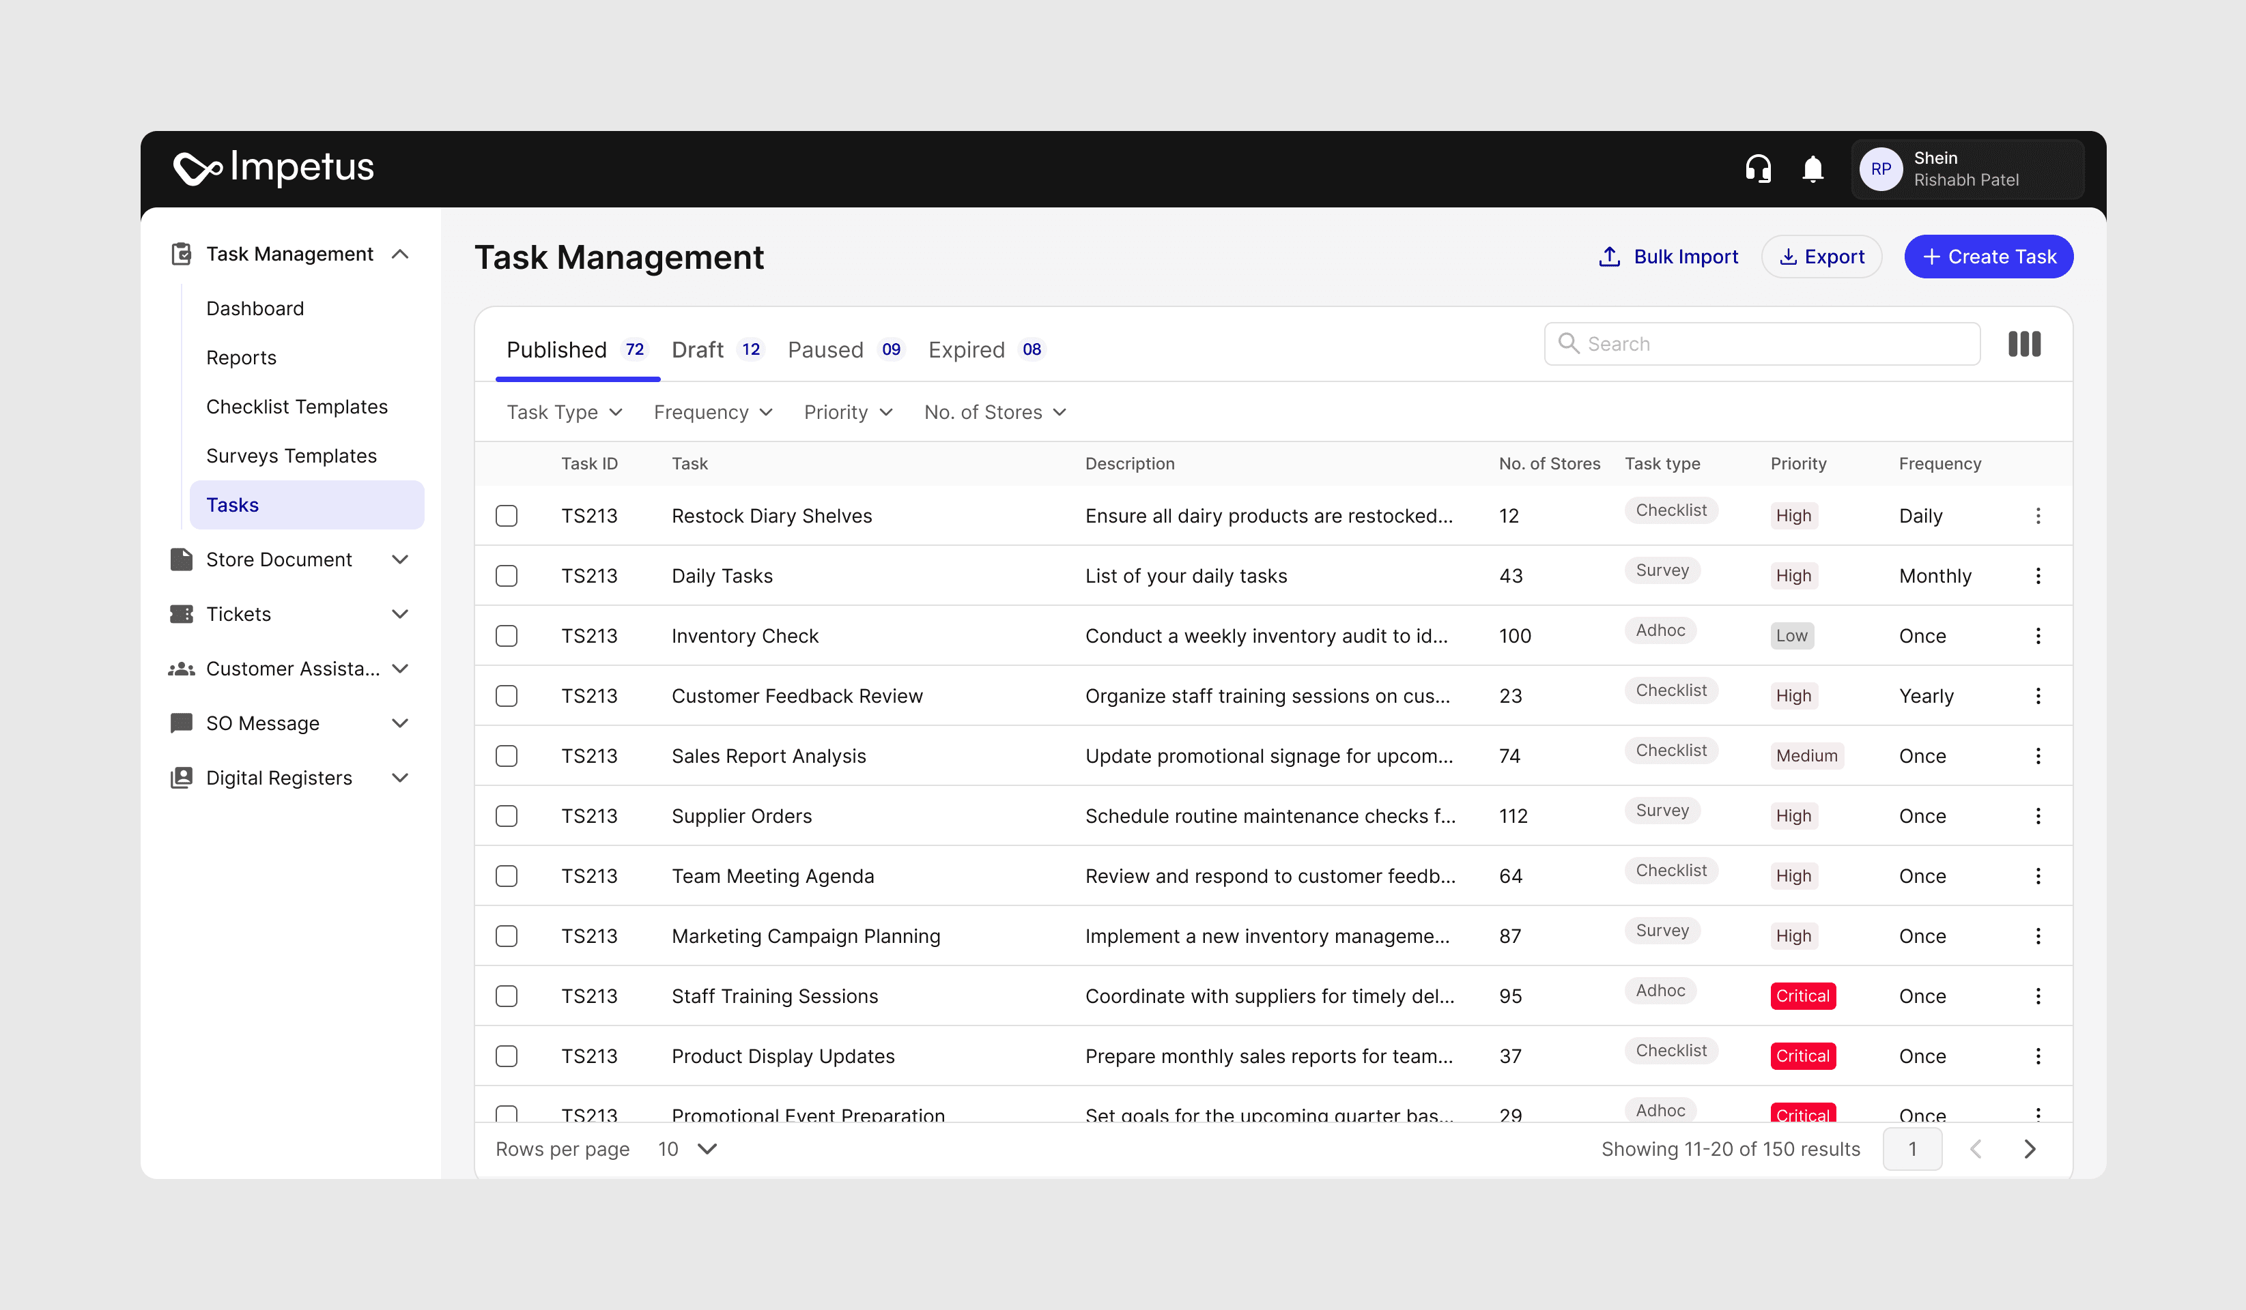Click the RP user avatar
This screenshot has height=1310, width=2246.
(1881, 169)
